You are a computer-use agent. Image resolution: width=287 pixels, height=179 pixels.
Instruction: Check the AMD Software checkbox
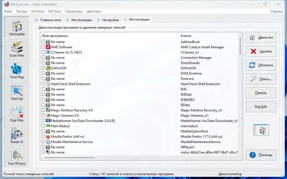click(x=43, y=47)
